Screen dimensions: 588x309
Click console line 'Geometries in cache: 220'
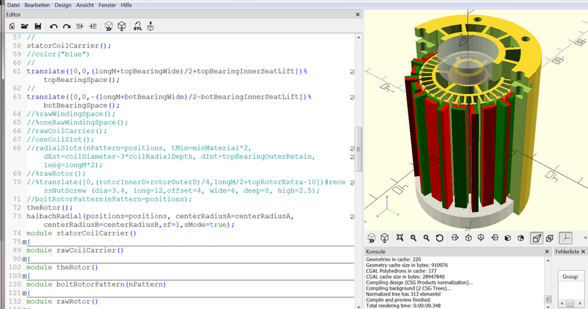(x=394, y=259)
